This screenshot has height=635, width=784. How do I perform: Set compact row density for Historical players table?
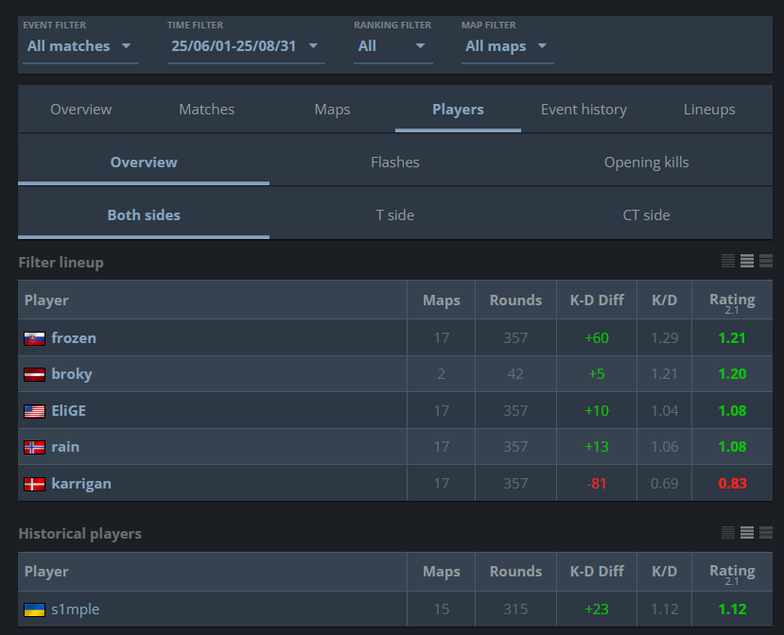[x=728, y=533]
